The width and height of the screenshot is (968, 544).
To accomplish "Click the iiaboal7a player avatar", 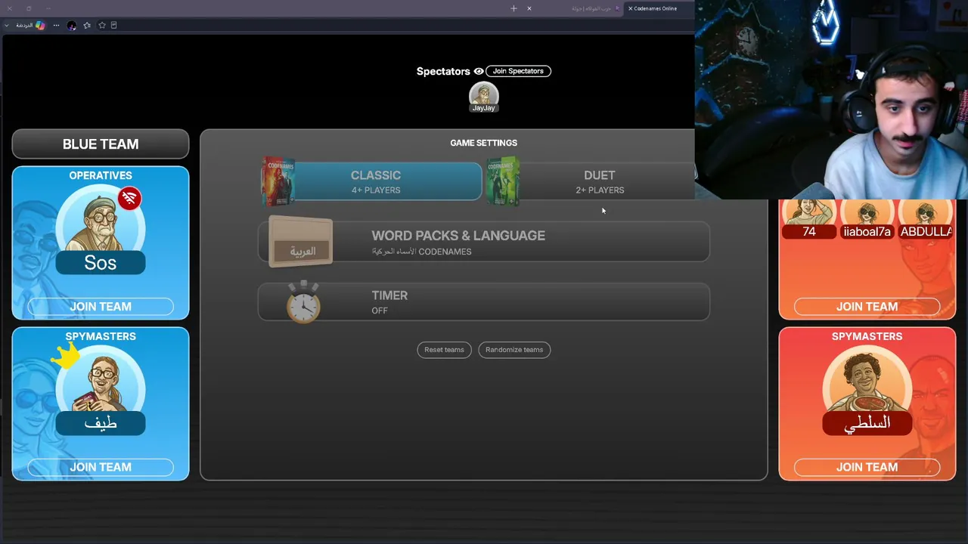I will [x=867, y=212].
